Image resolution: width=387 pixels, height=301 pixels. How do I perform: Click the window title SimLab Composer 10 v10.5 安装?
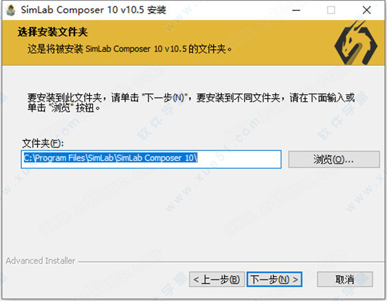(94, 10)
